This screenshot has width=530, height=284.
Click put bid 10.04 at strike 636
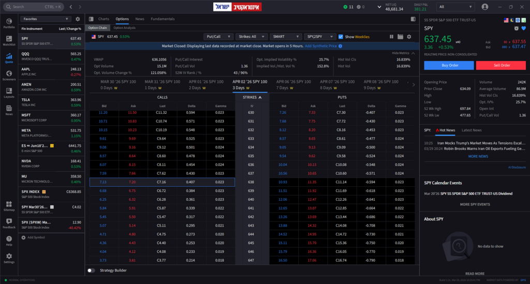coord(283,165)
